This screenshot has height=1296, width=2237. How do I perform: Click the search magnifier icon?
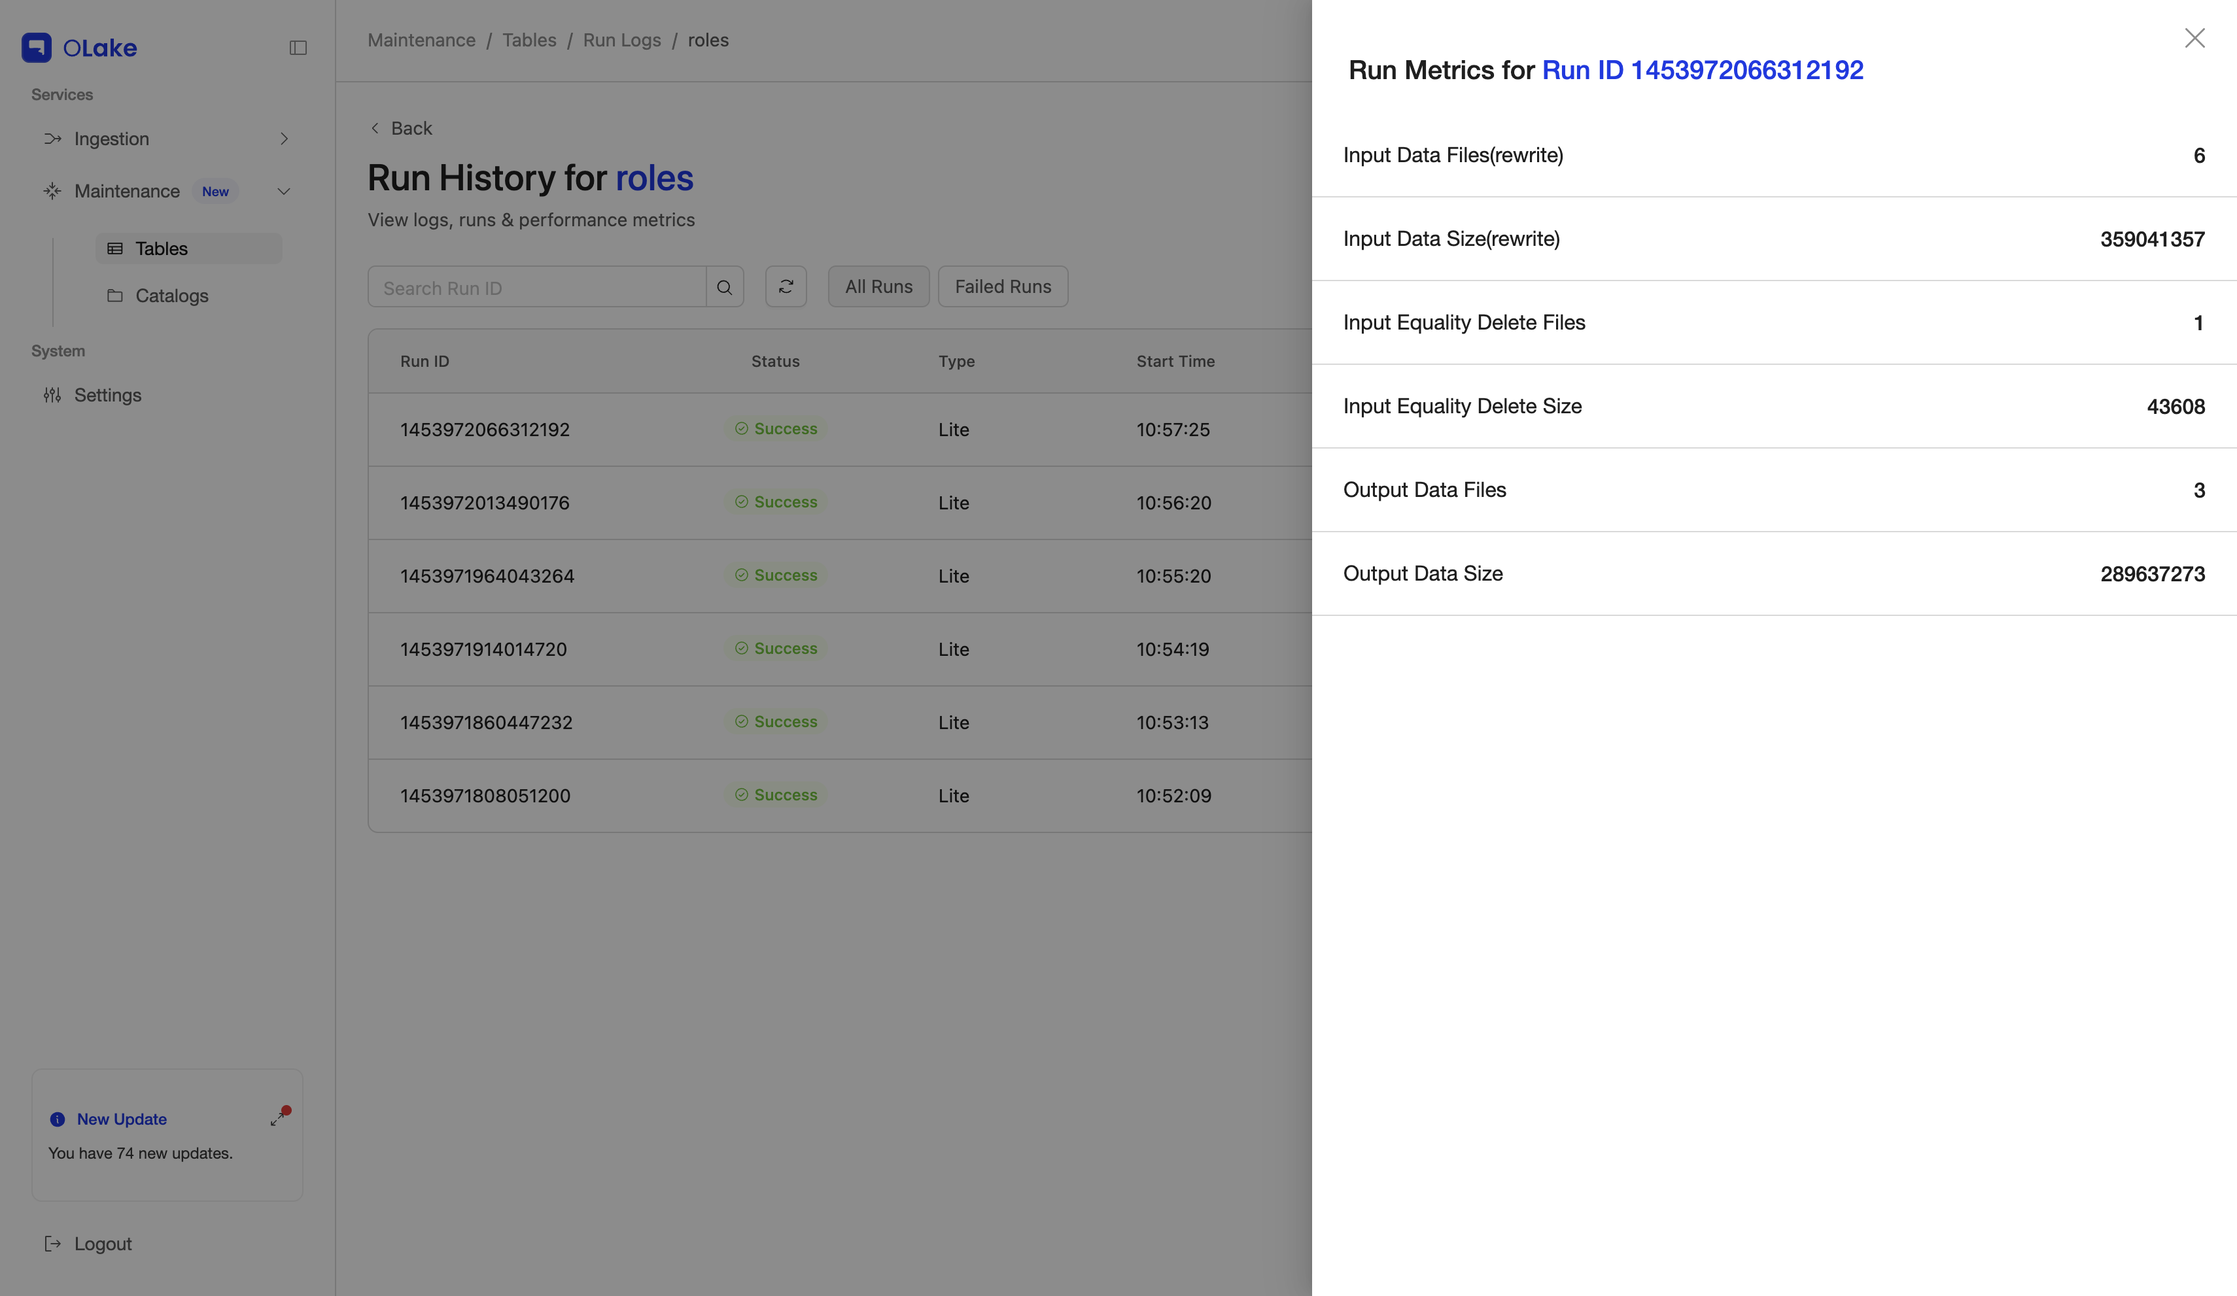(x=724, y=286)
